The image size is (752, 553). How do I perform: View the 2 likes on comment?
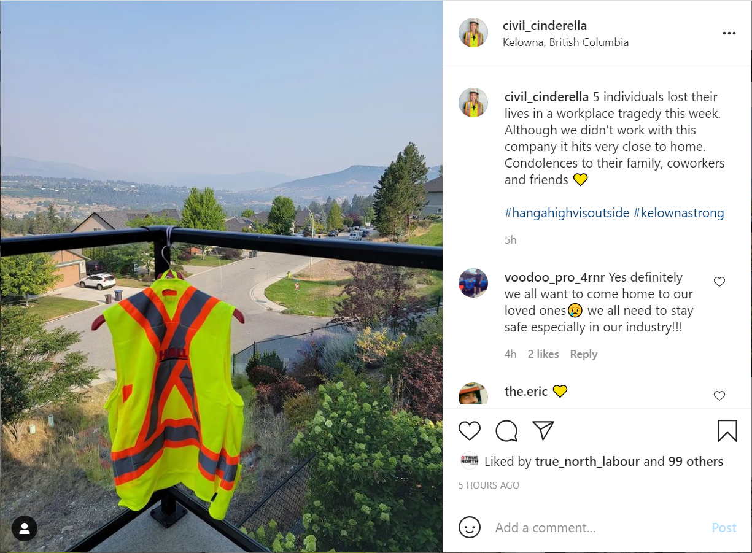coord(543,354)
